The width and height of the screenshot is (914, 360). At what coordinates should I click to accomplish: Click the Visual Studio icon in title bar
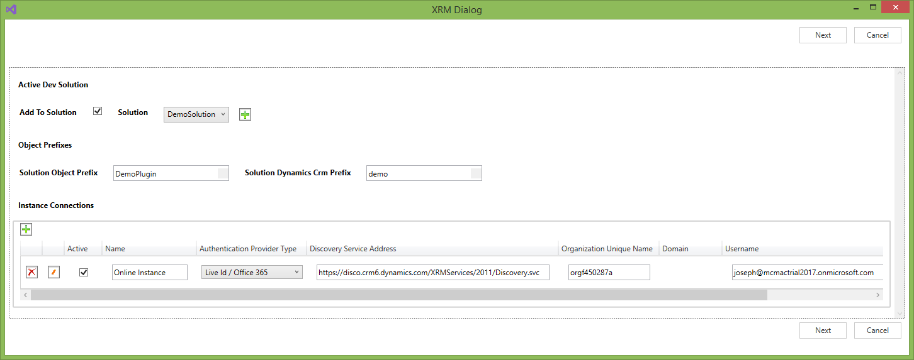click(10, 9)
